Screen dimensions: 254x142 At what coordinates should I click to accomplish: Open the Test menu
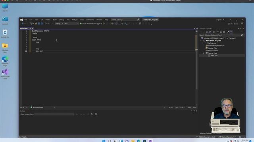(x=68, y=20)
